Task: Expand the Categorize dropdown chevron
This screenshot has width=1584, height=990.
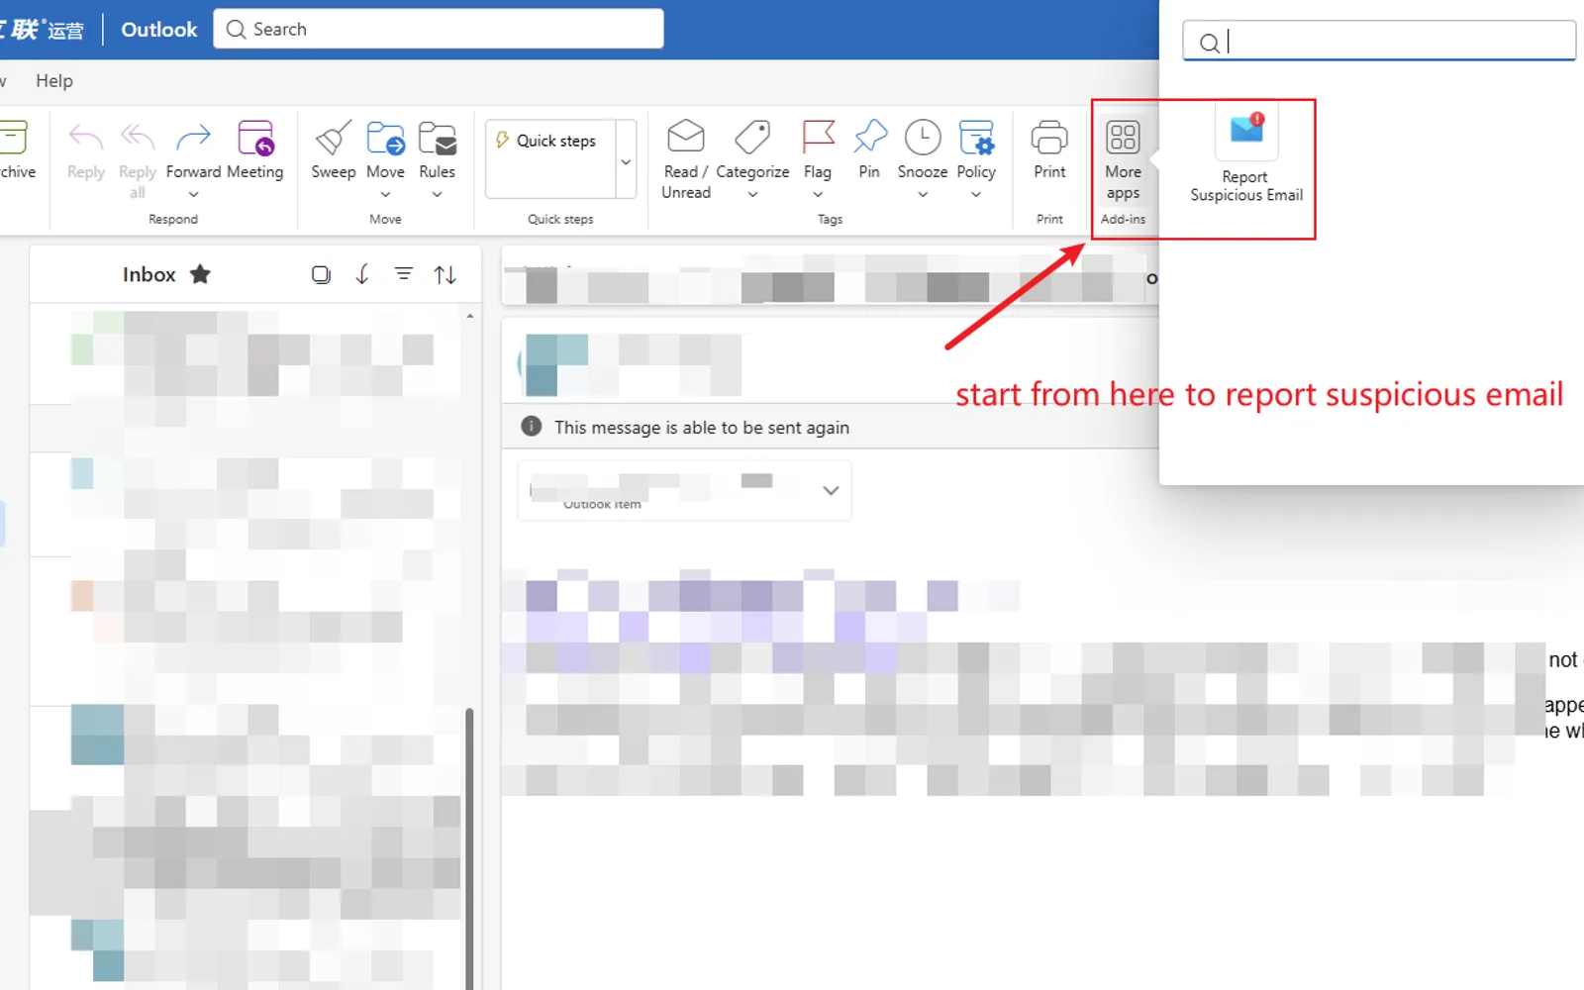Action: (x=752, y=195)
